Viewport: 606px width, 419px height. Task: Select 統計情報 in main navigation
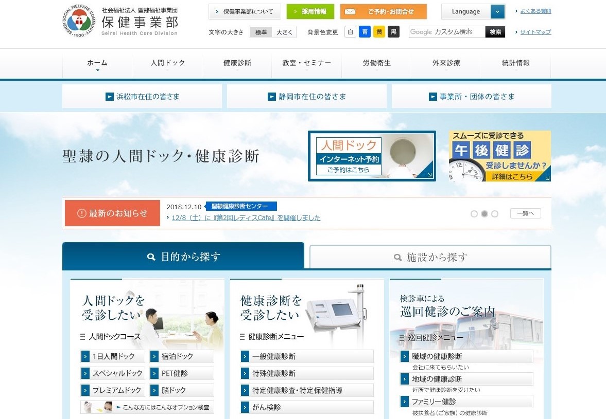click(515, 63)
